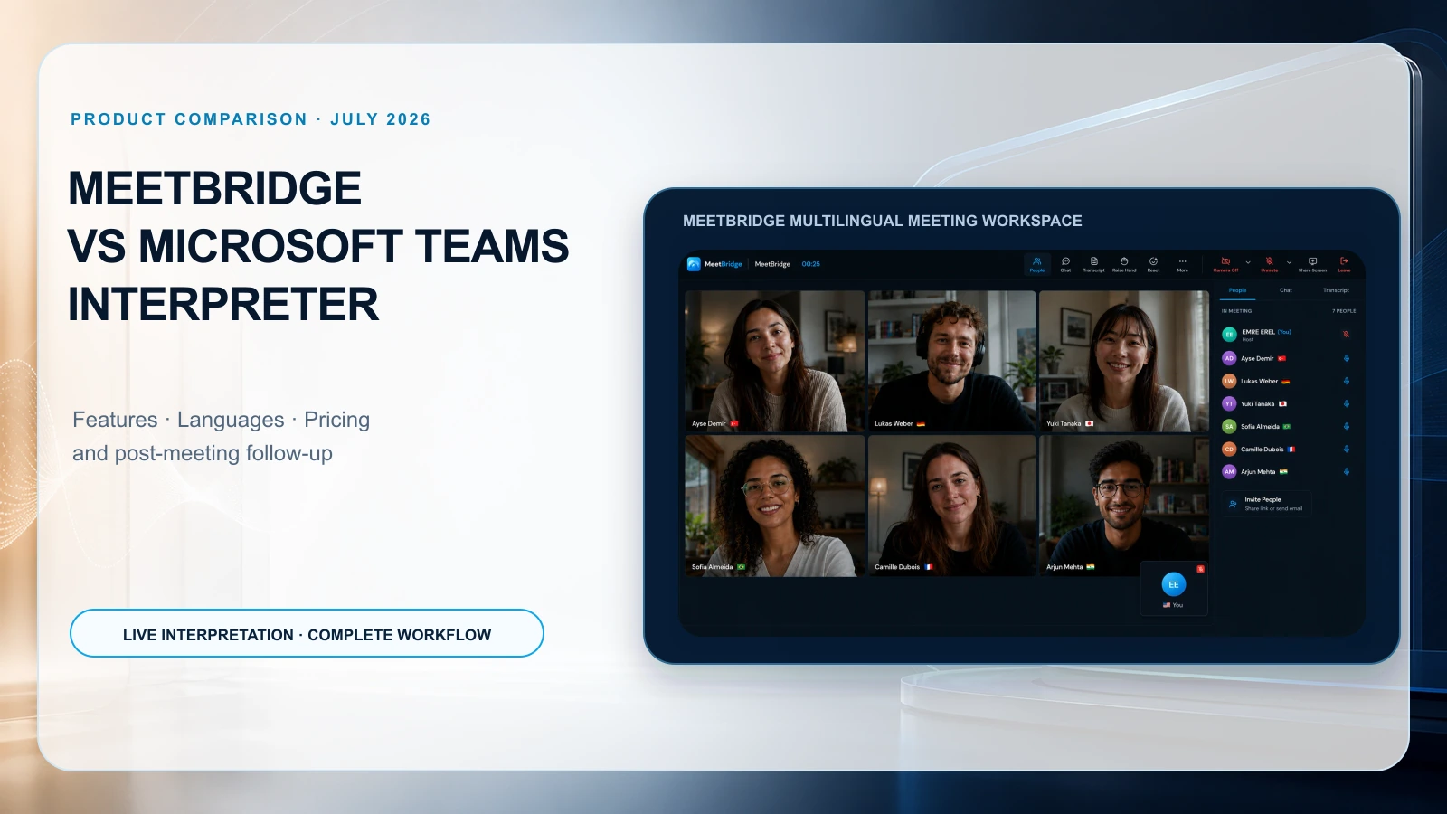Viewport: 1447px width, 814px height.
Task: Select Yuki Tanaka's video tile
Action: (x=1124, y=361)
